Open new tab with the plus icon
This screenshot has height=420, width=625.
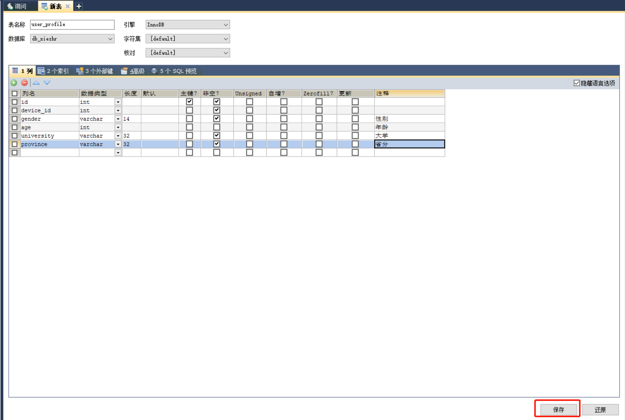tap(79, 6)
